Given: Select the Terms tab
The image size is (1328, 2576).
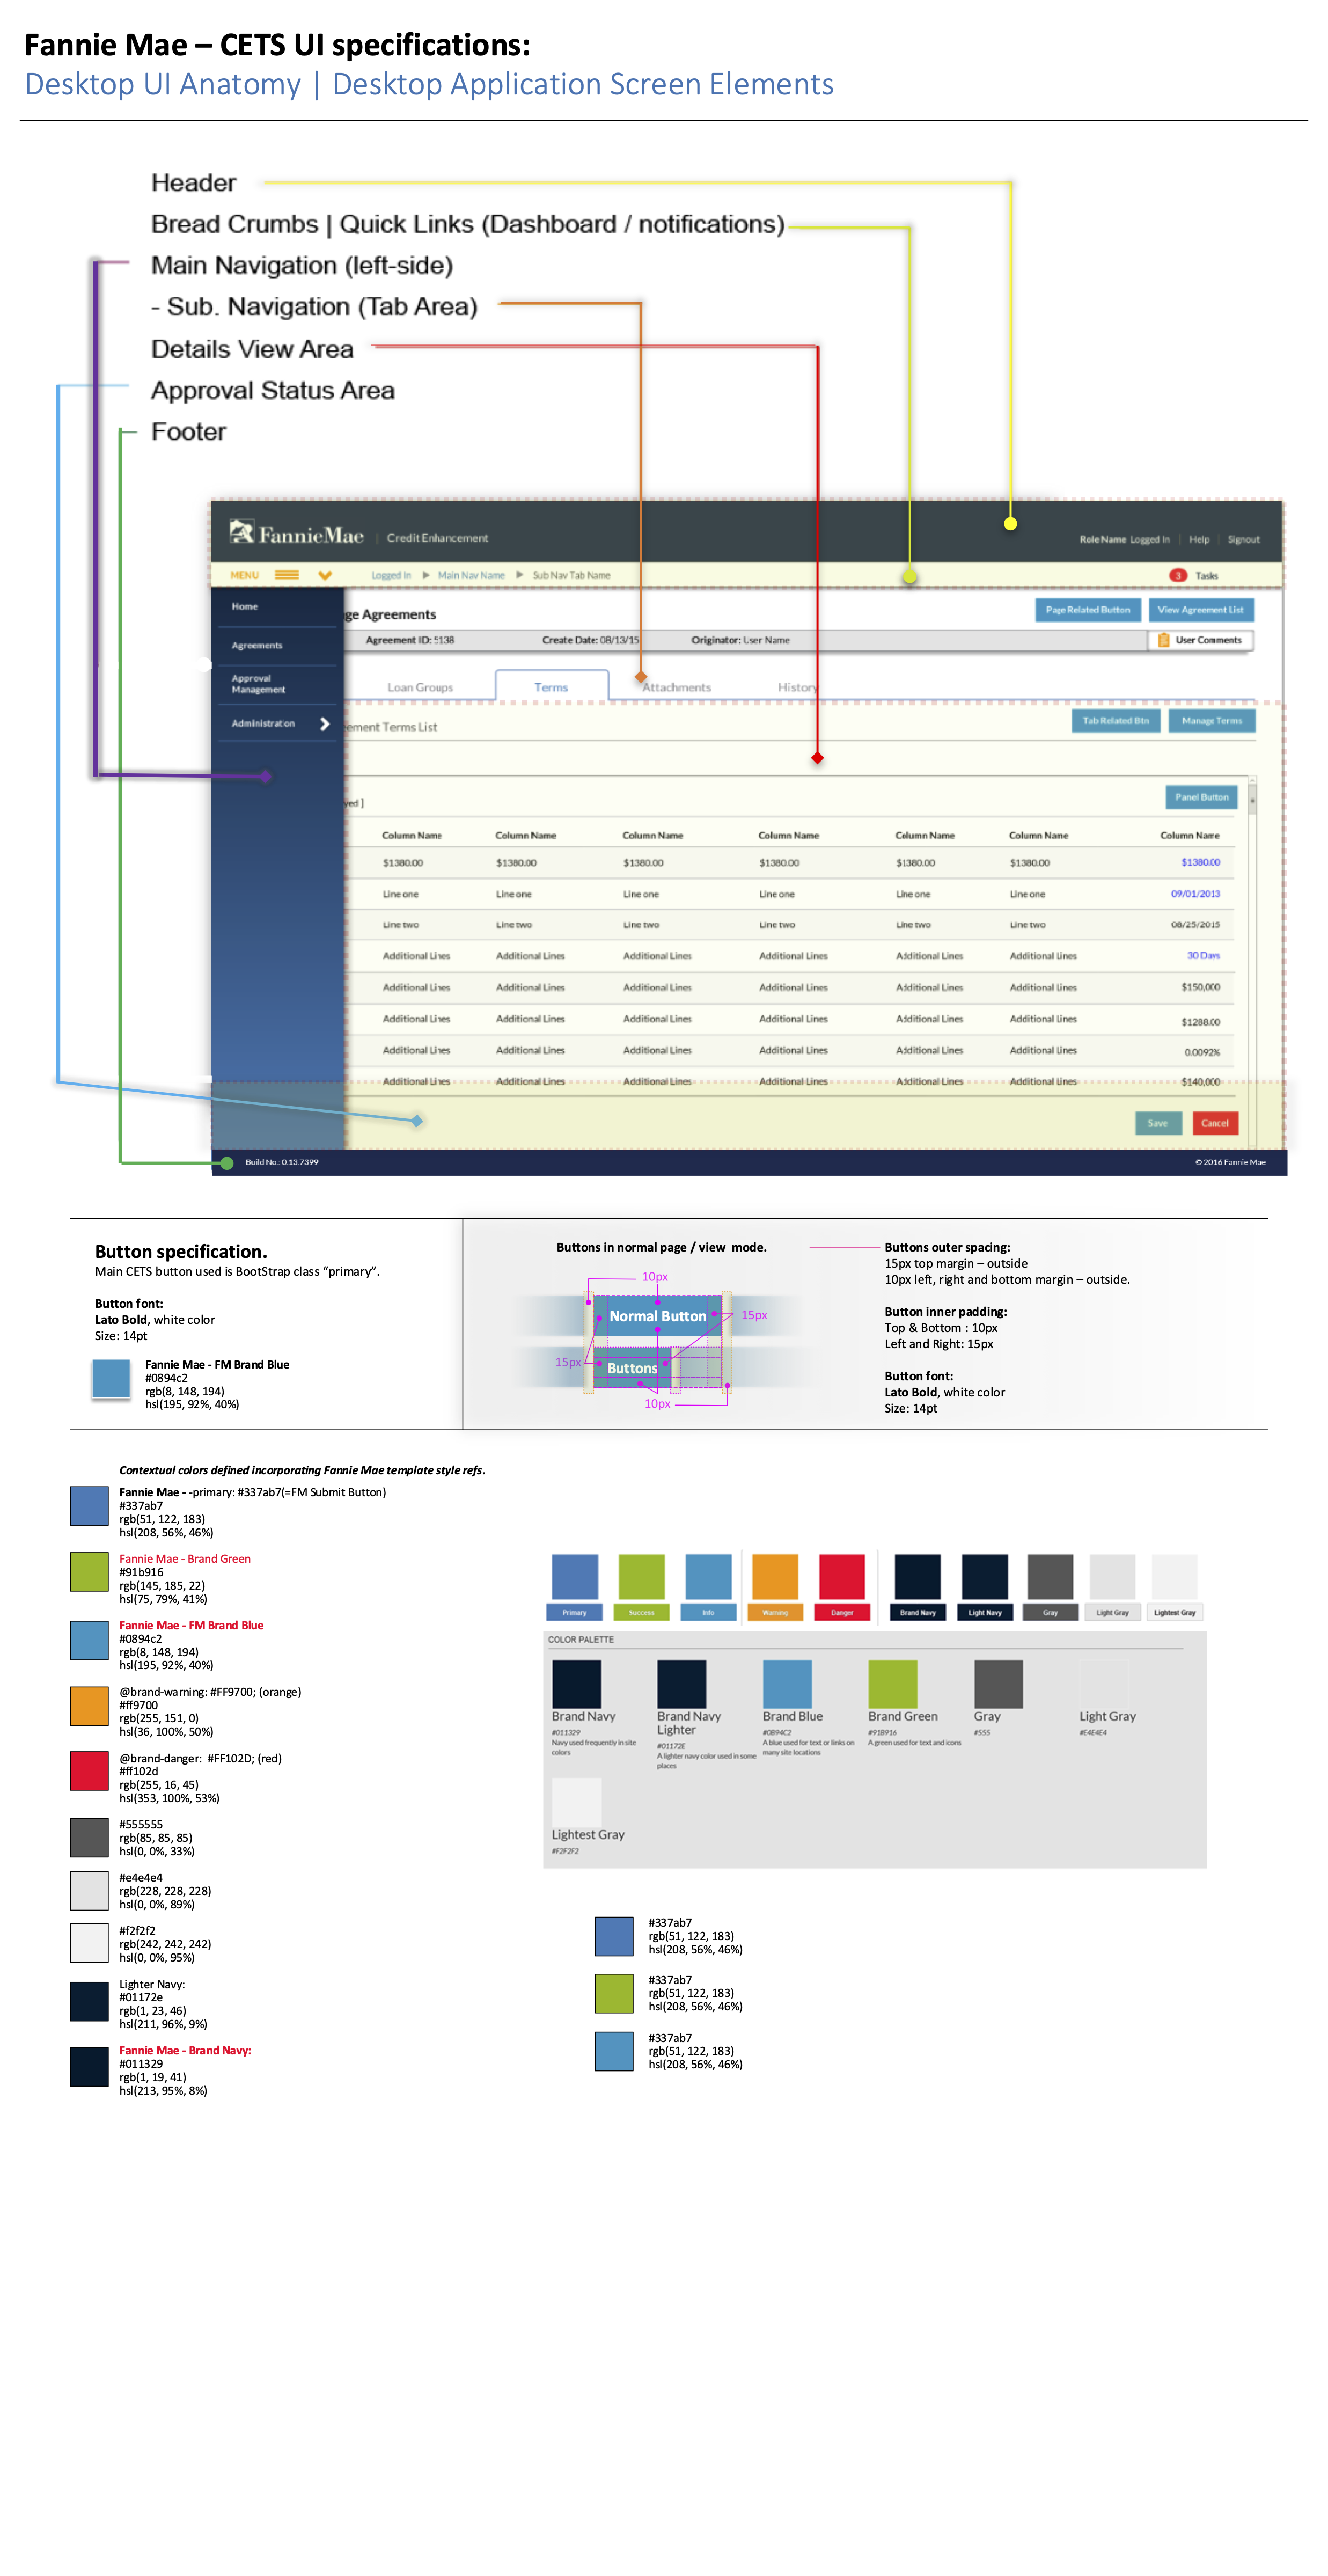Looking at the screenshot, I should click(551, 687).
